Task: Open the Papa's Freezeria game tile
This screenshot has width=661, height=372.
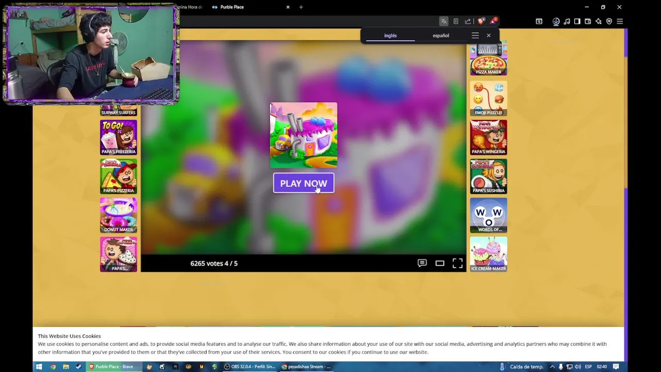Action: tap(119, 137)
